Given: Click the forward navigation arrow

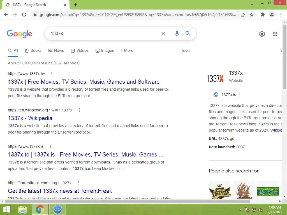Looking at the screenshot, I should (15, 15).
